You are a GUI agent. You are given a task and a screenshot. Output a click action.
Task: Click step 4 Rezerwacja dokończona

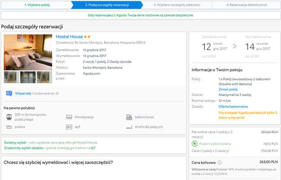246,5
